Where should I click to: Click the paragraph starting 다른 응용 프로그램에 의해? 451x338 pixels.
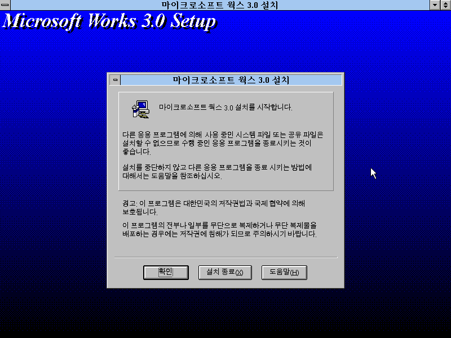coord(223,143)
